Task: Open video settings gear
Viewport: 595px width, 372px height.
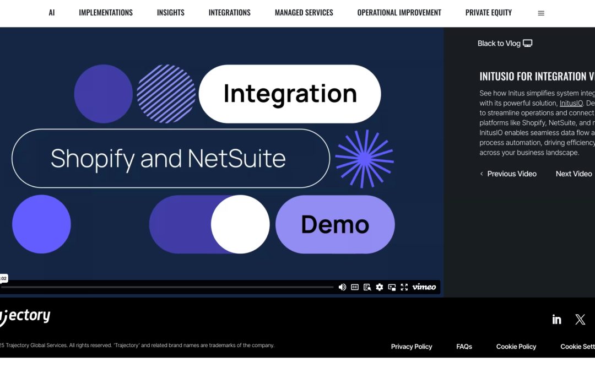Action: click(x=380, y=287)
